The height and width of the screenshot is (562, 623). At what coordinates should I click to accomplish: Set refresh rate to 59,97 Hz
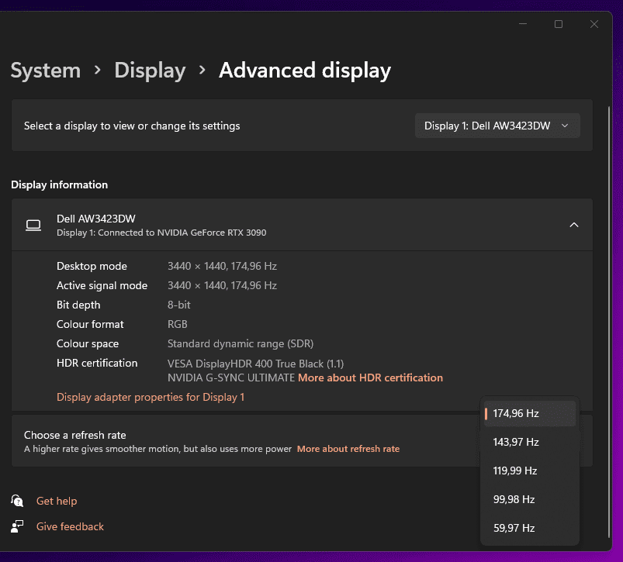530,528
